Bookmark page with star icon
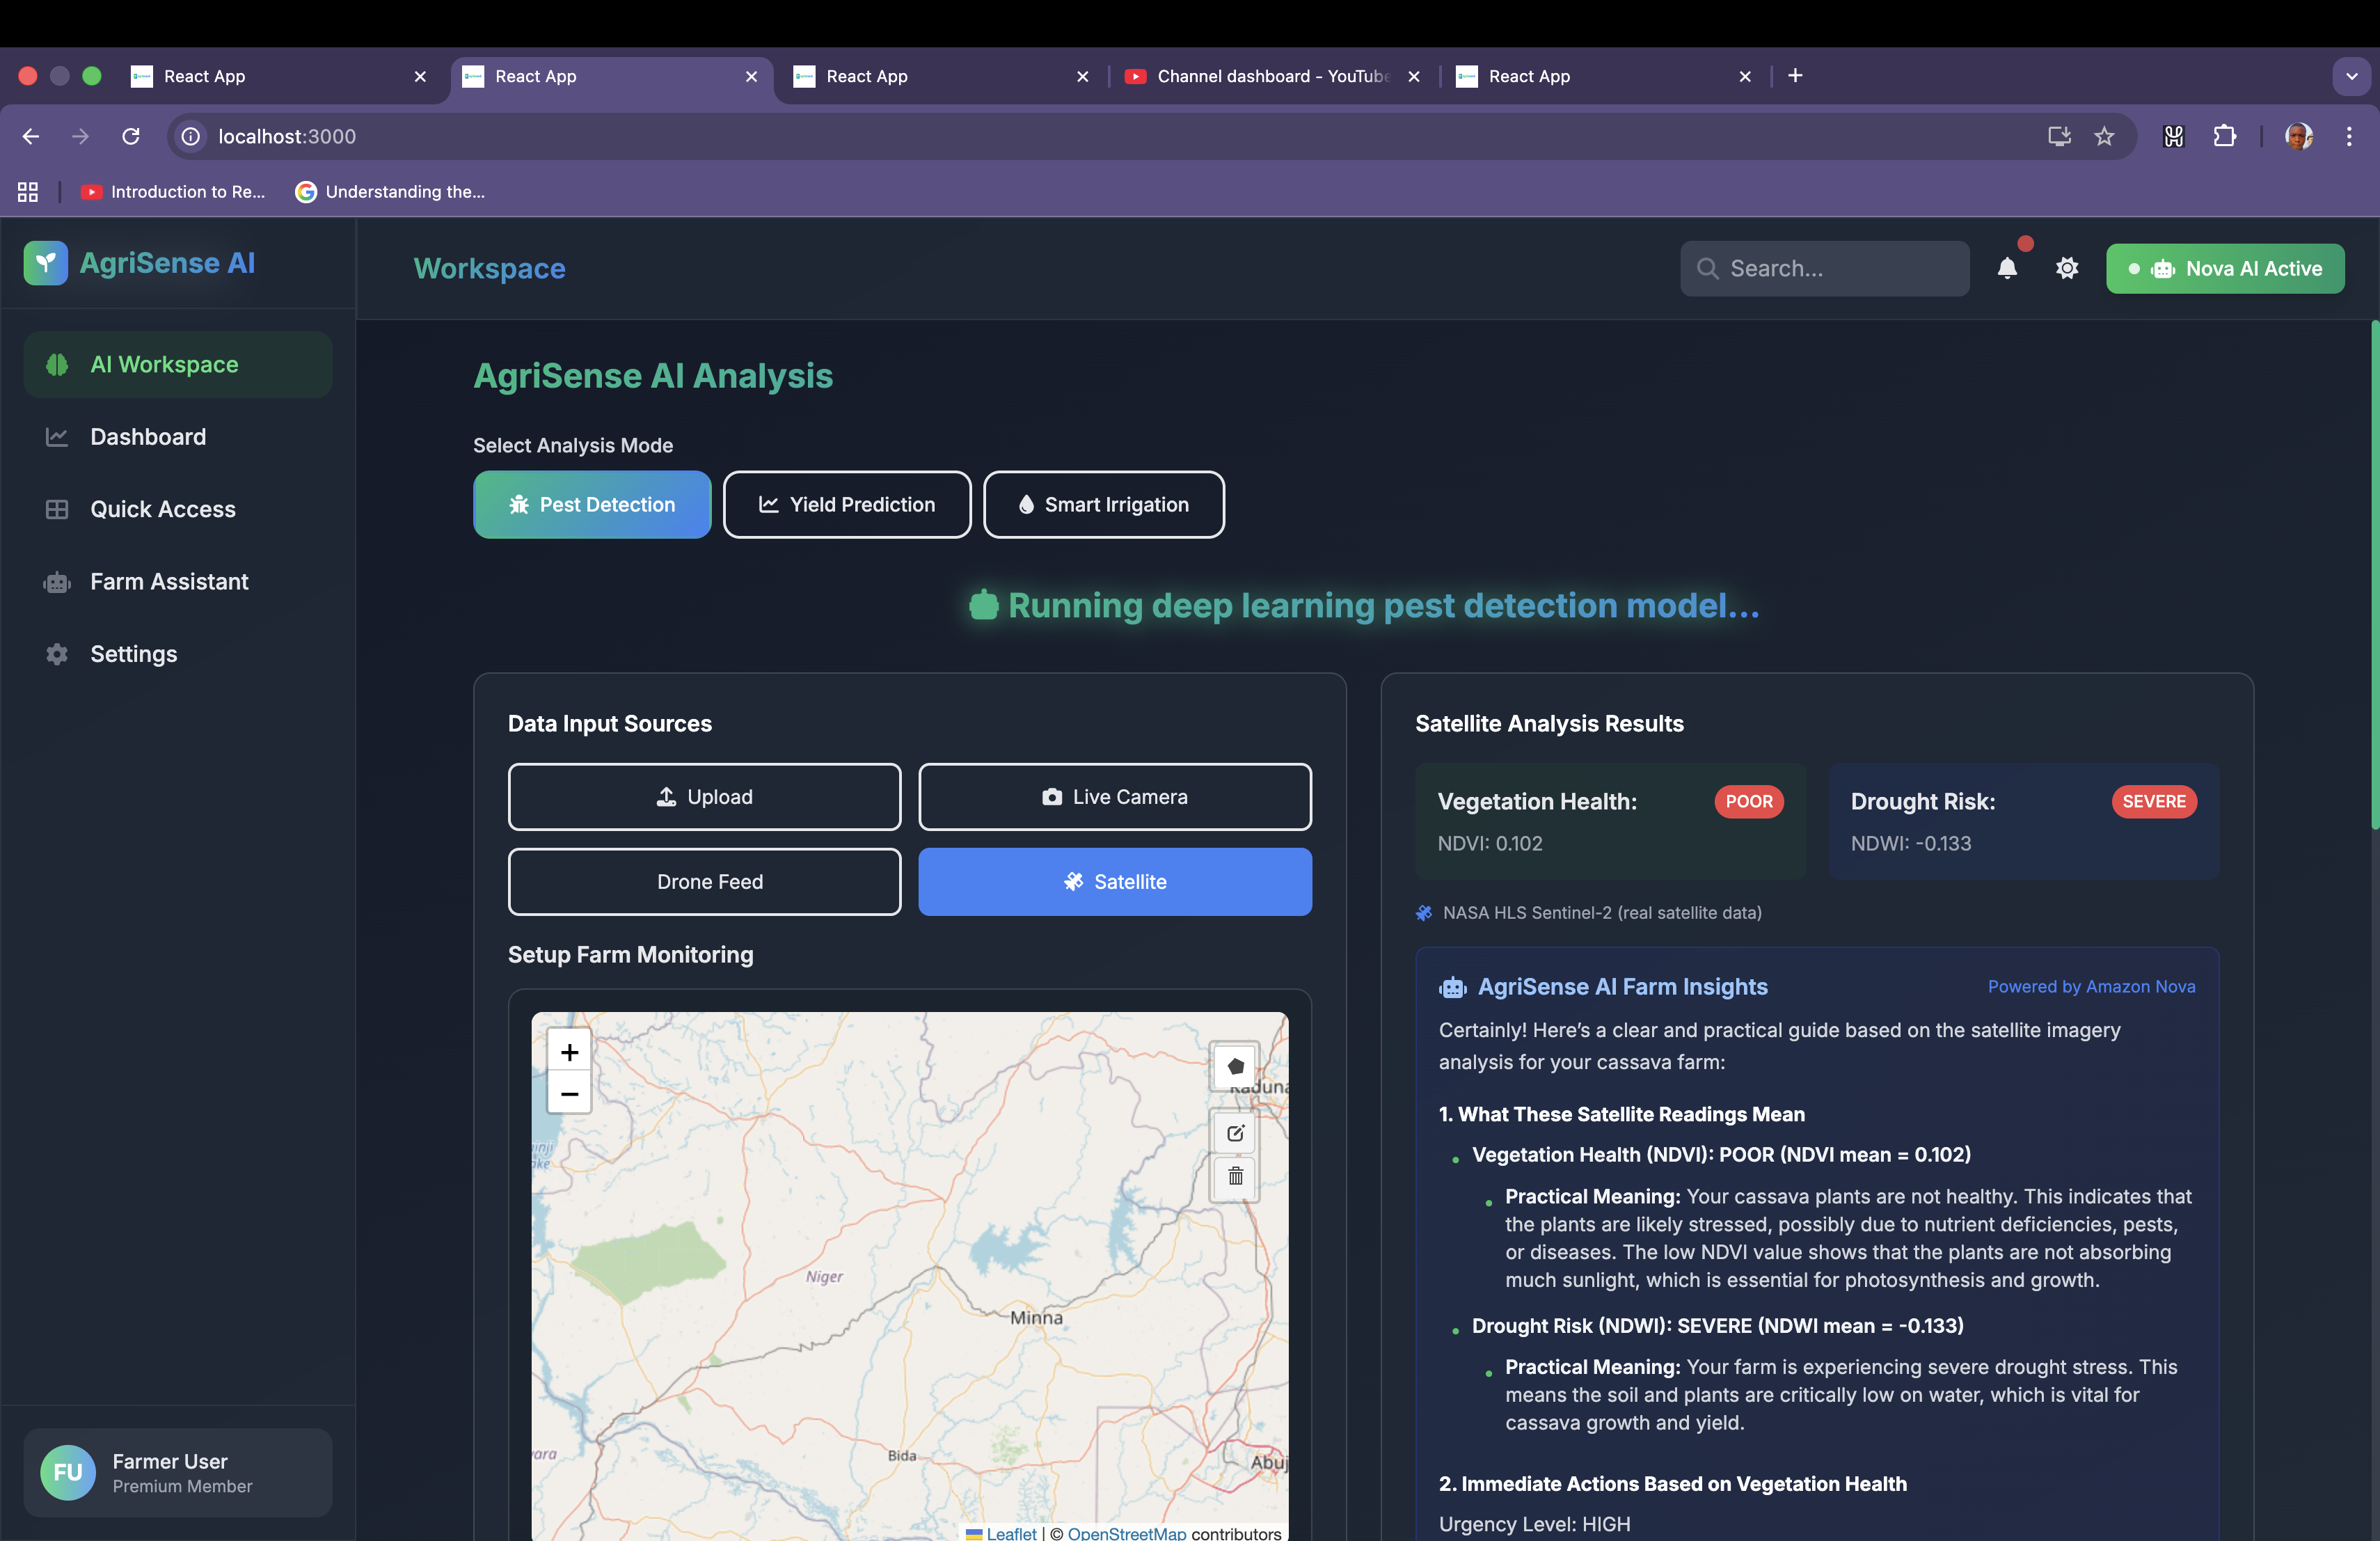Image resolution: width=2380 pixels, height=1541 pixels. coord(2104,136)
